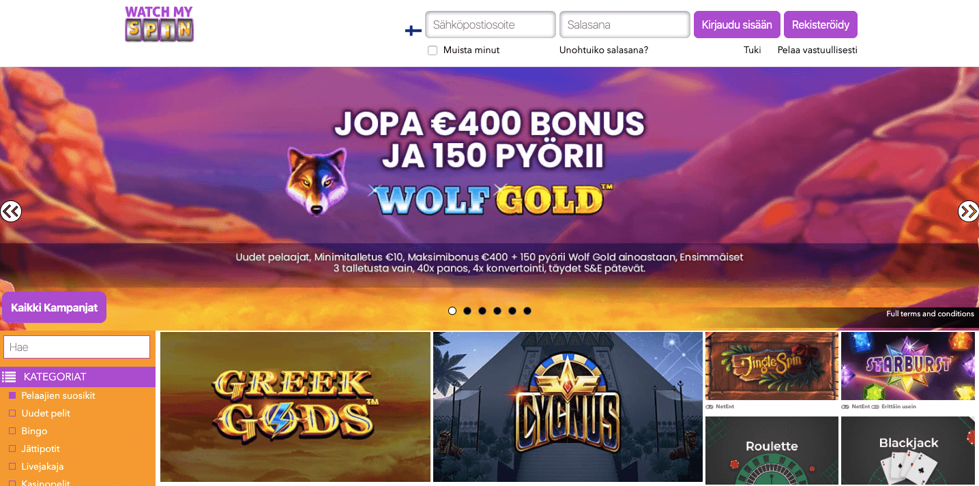This screenshot has height=486, width=979.
Task: Click the Hae search field
Action: (77, 347)
